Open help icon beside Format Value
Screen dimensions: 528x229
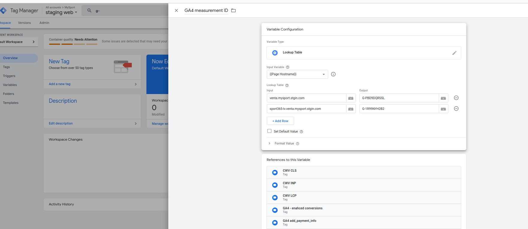pos(297,144)
